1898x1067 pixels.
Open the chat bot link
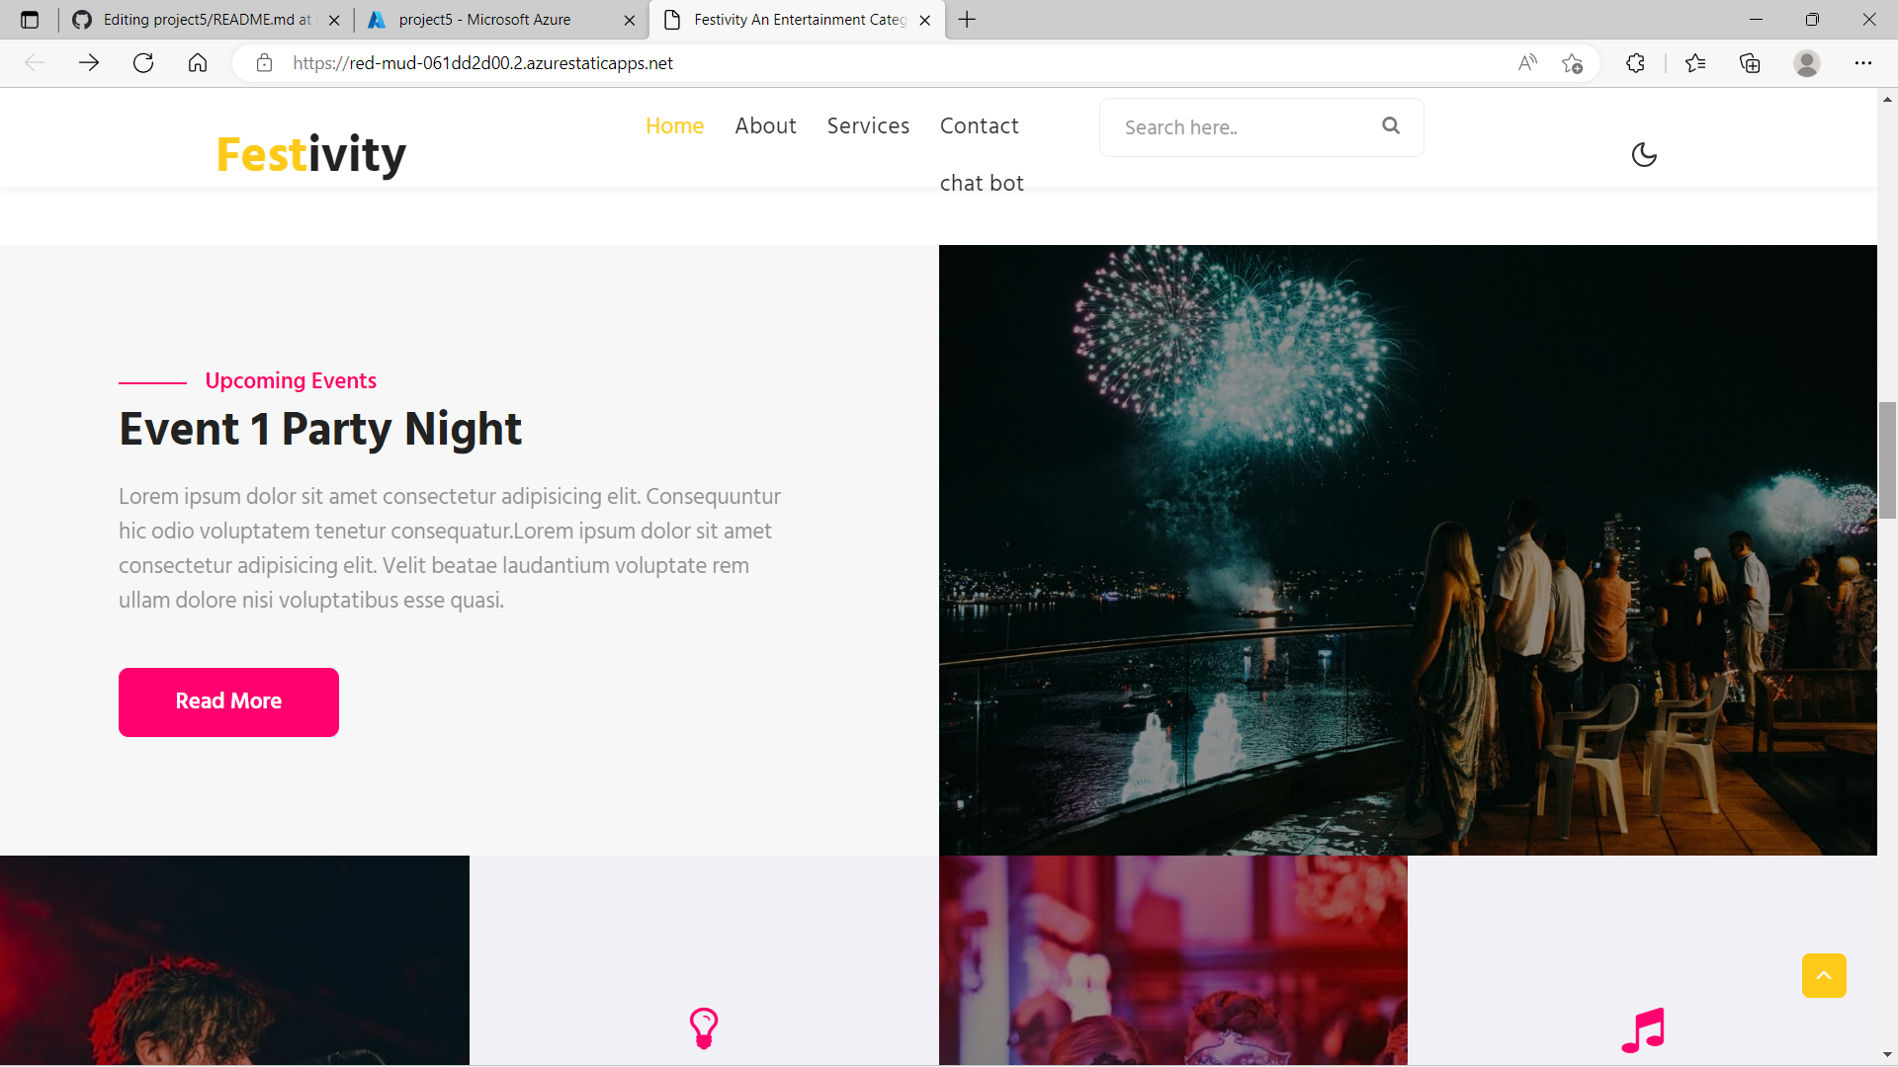(x=982, y=183)
